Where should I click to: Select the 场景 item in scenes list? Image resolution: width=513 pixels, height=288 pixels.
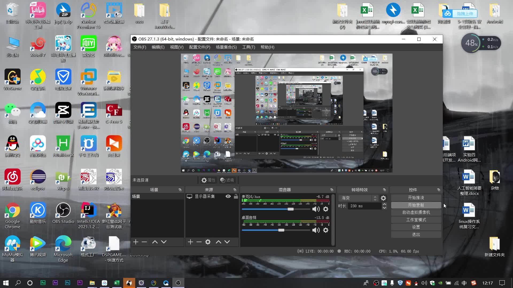point(157,196)
